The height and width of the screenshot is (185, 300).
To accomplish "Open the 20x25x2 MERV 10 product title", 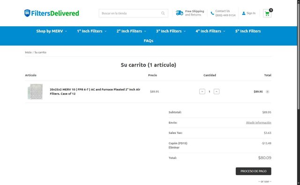I will pyautogui.click(x=95, y=91).
